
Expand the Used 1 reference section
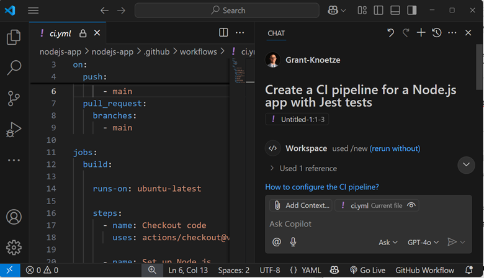tap(303, 168)
